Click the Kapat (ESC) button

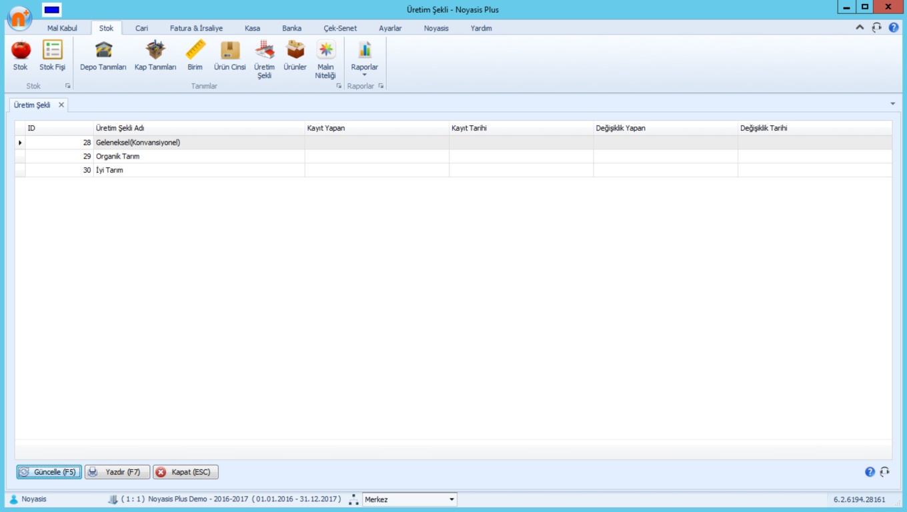[x=185, y=472]
